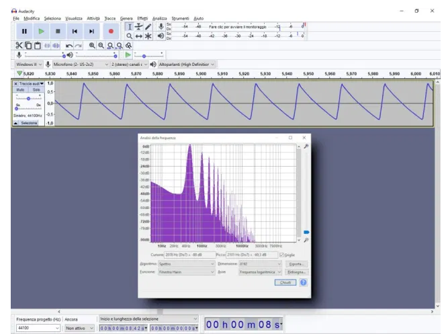Viewport: 444px width, 334px height.
Task: Click the recording meter microphone icon
Action: pos(161,27)
